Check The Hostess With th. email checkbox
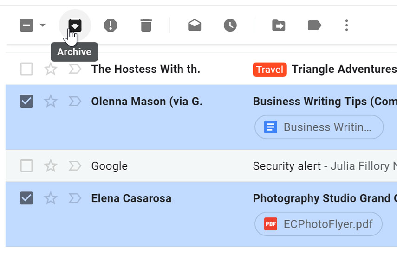 (x=26, y=69)
